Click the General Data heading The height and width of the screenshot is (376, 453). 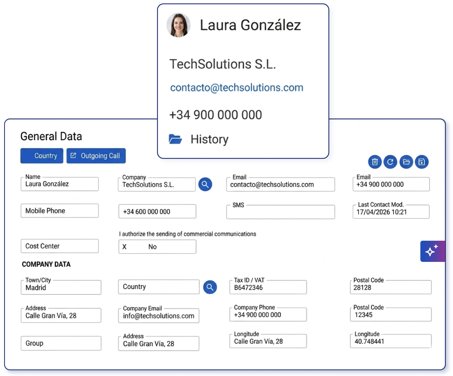pos(51,136)
